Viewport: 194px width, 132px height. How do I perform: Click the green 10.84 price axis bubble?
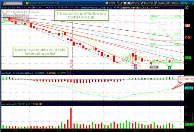coord(188,58)
